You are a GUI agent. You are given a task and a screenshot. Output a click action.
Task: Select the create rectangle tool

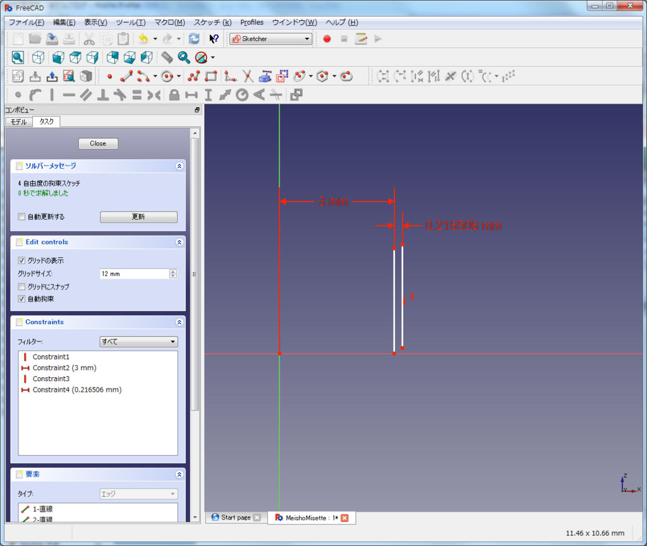pyautogui.click(x=211, y=76)
